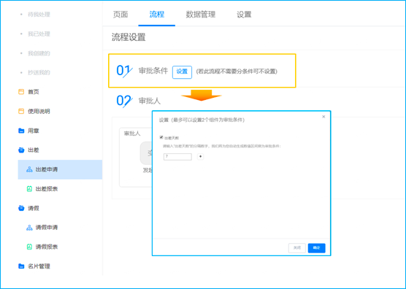The height and width of the screenshot is (289, 406).
Task: Click the 关闭 button in dialog
Action: 297,248
